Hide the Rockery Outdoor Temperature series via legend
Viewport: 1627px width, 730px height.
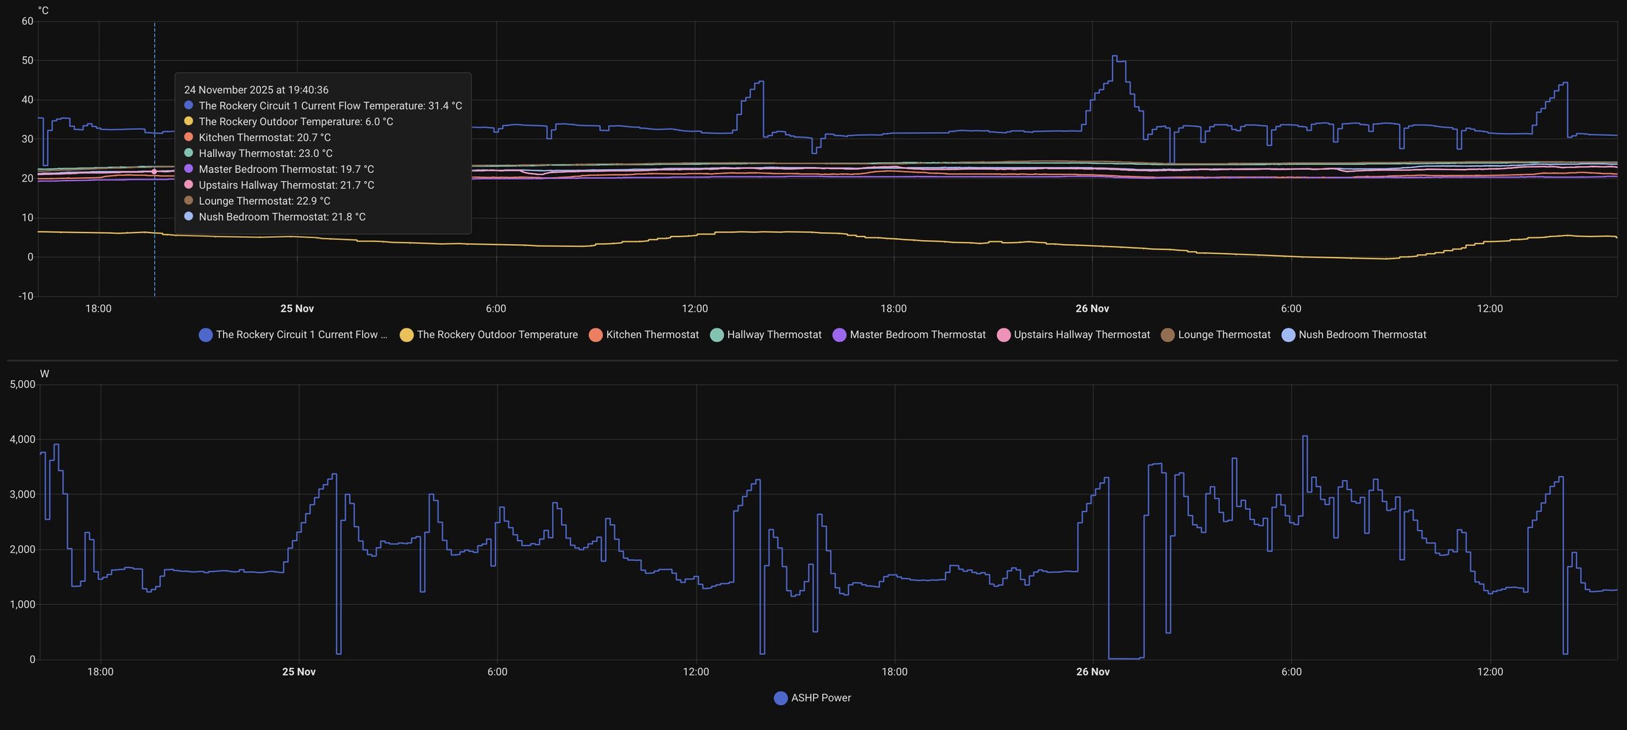(406, 335)
